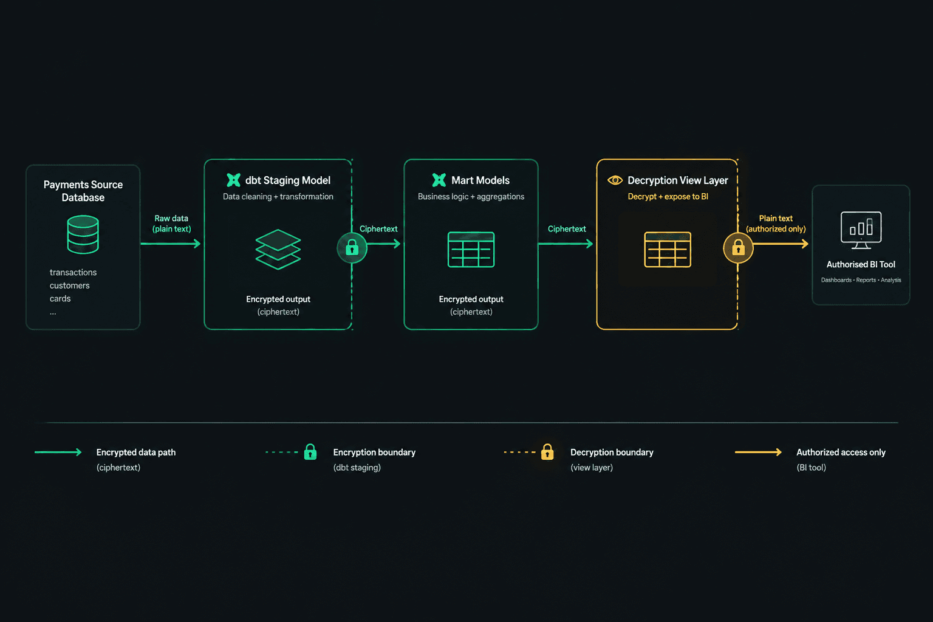This screenshot has width=933, height=622.
Task: Click the yellow arrow in the legend
Action: [x=758, y=452]
